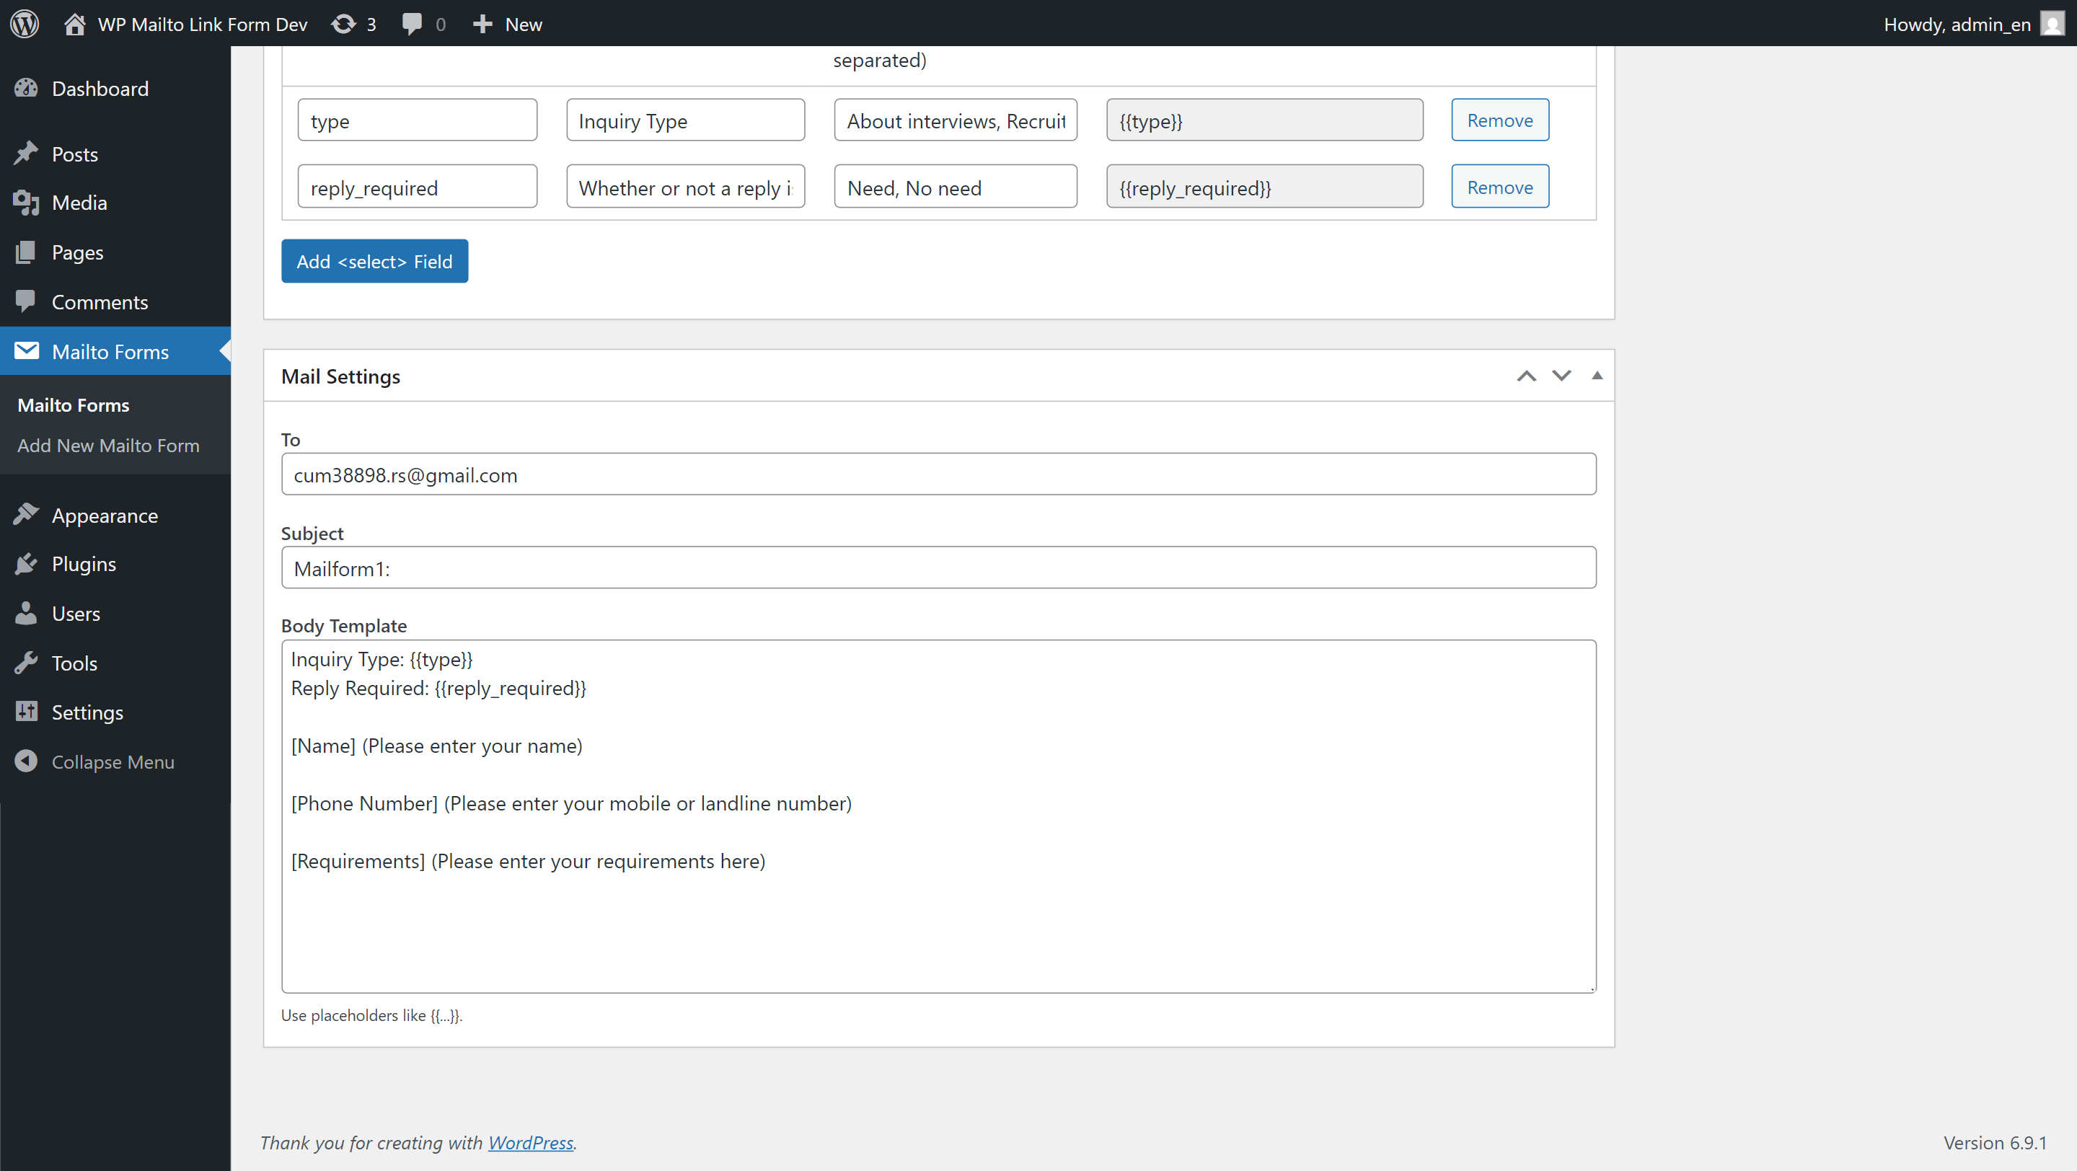Click the admin_en avatar icon
This screenshot has width=2077, height=1171.
click(2052, 23)
